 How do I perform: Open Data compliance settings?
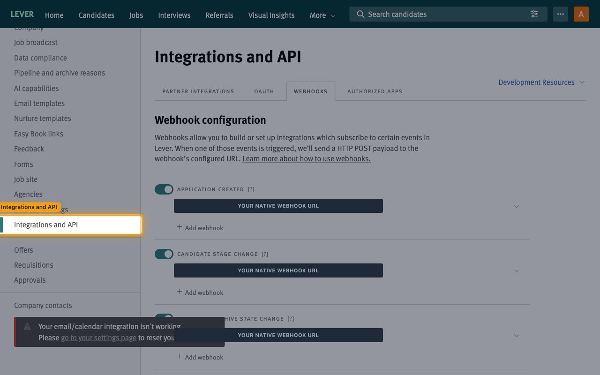40,58
